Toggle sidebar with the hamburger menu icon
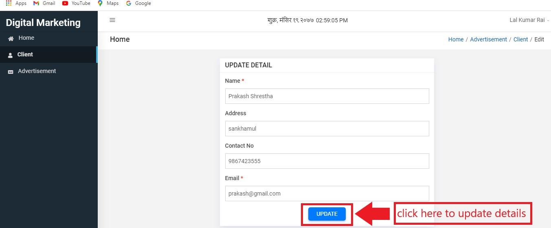This screenshot has width=551, height=228. click(112, 20)
